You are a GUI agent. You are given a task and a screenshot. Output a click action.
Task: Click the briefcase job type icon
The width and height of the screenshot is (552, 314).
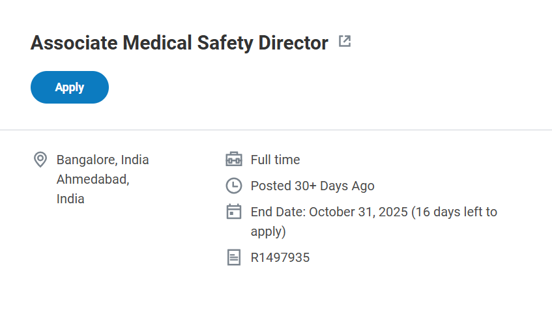[233, 160]
